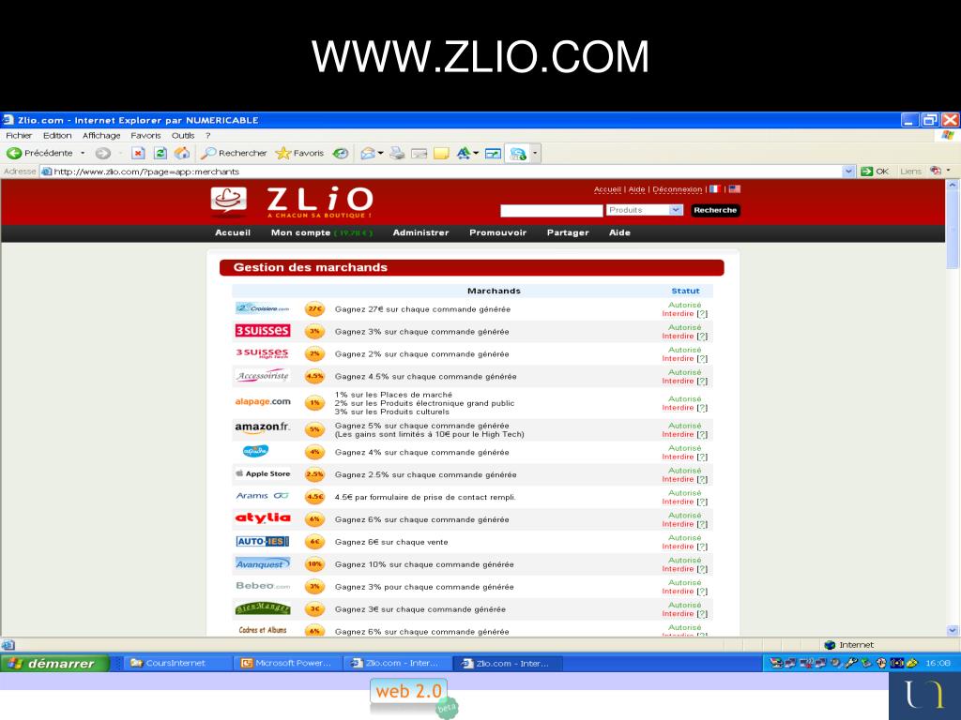Click the yellow note toolbar icon
The height and width of the screenshot is (720, 961).
pos(441,153)
